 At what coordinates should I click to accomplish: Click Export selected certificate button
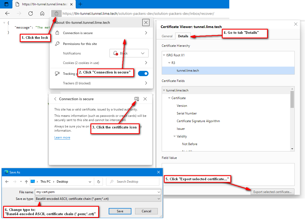[x=272, y=192]
